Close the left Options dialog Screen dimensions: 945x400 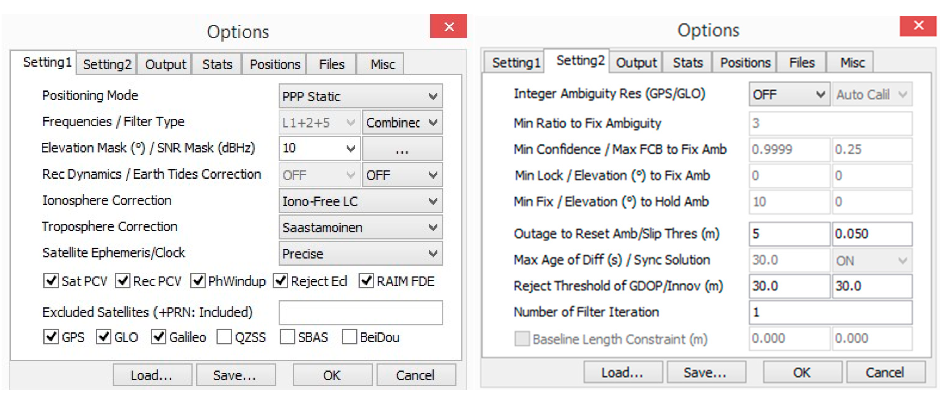(x=448, y=27)
